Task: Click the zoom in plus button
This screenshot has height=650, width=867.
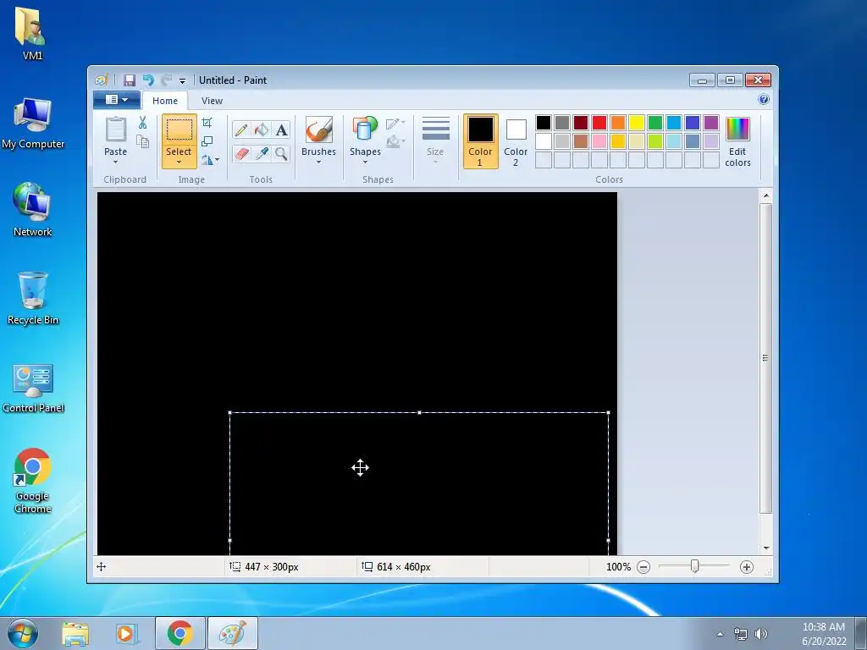Action: pyautogui.click(x=747, y=566)
